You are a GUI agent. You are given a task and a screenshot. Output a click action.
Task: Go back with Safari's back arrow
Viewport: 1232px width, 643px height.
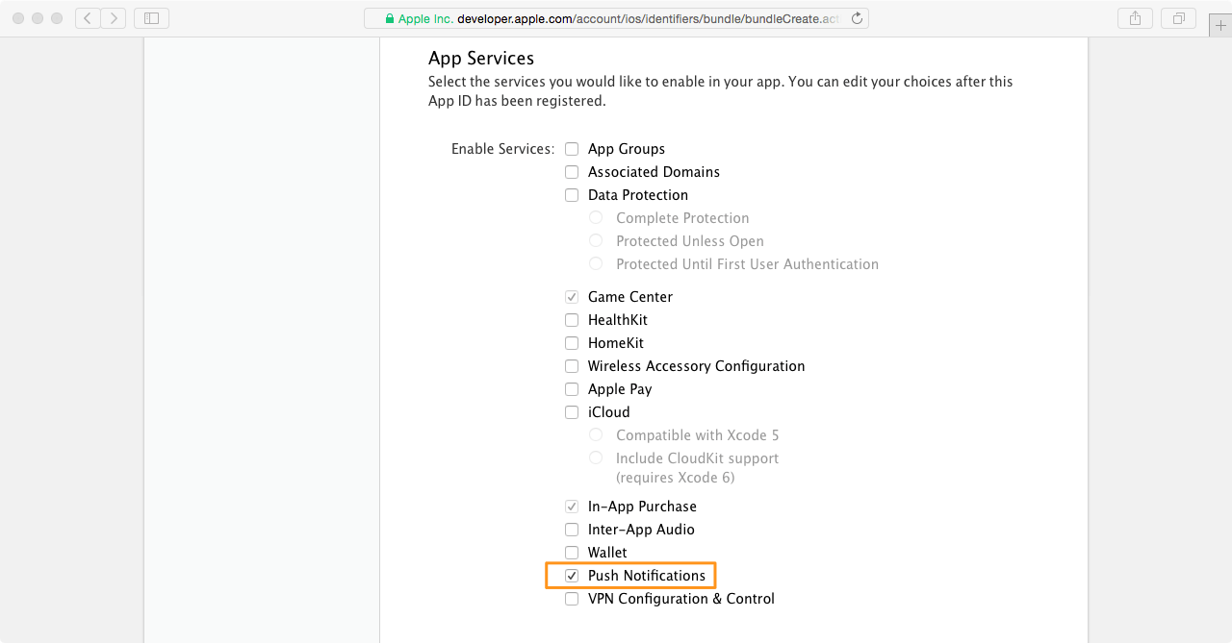(88, 18)
